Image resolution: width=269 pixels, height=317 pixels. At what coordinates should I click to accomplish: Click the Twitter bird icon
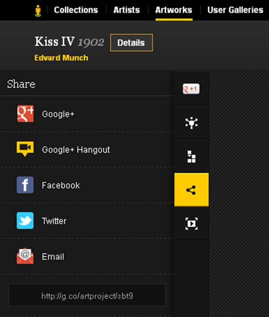25,220
